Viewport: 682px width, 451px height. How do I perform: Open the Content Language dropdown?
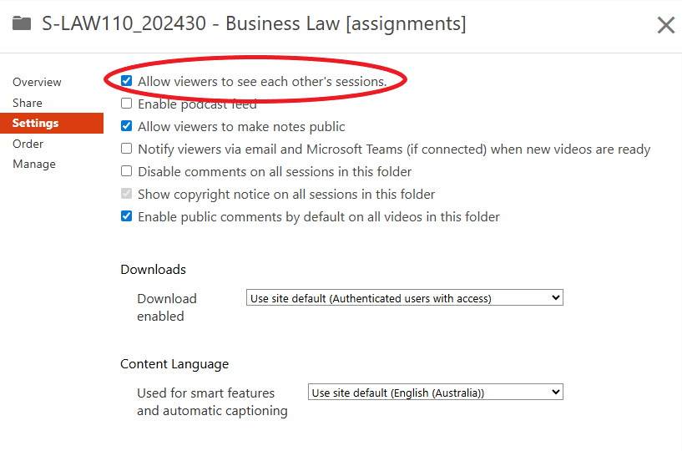[x=437, y=393]
